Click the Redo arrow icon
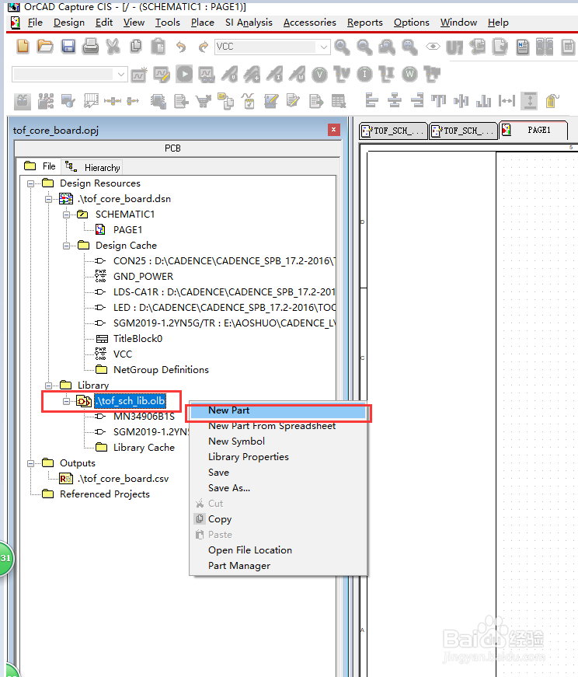 (203, 47)
